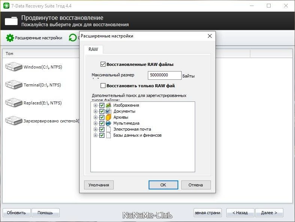The width and height of the screenshot is (295, 222).
Task: Click the Документы Word document icon
Action: click(108, 111)
